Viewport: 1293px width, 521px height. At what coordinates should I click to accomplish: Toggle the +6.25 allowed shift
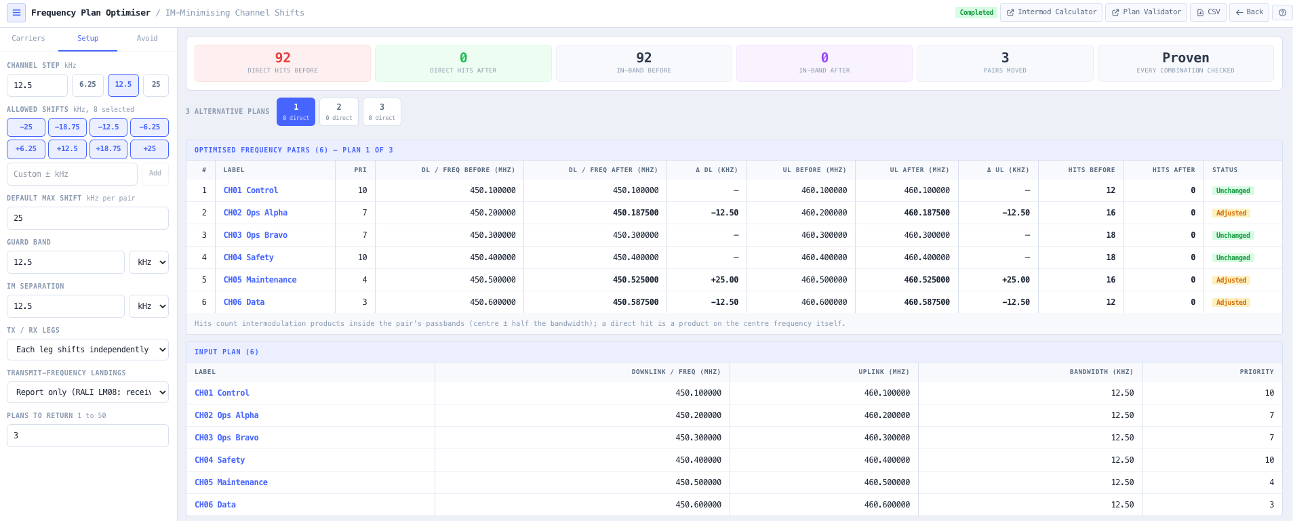click(26, 149)
